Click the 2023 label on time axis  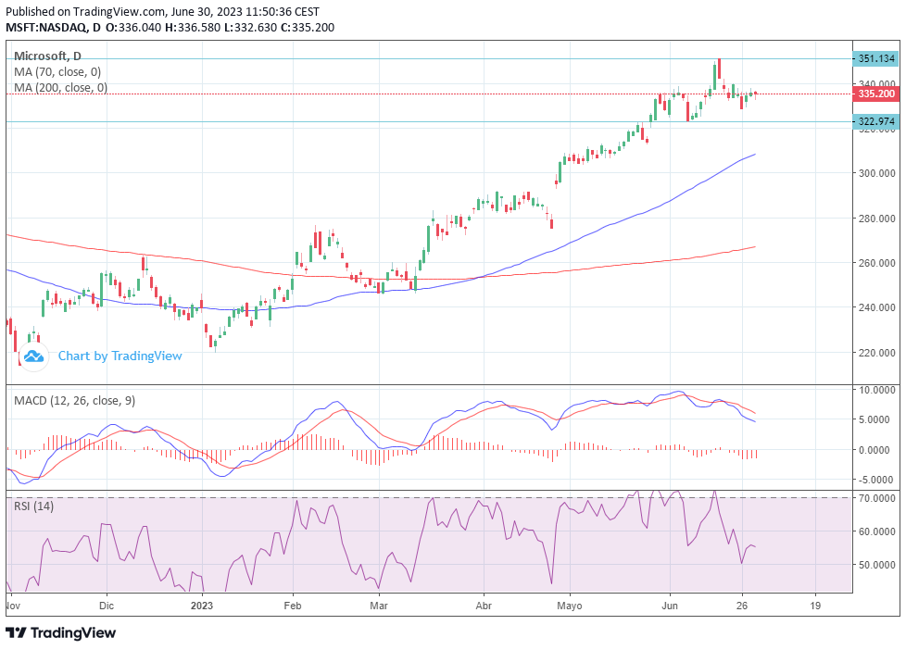click(202, 606)
